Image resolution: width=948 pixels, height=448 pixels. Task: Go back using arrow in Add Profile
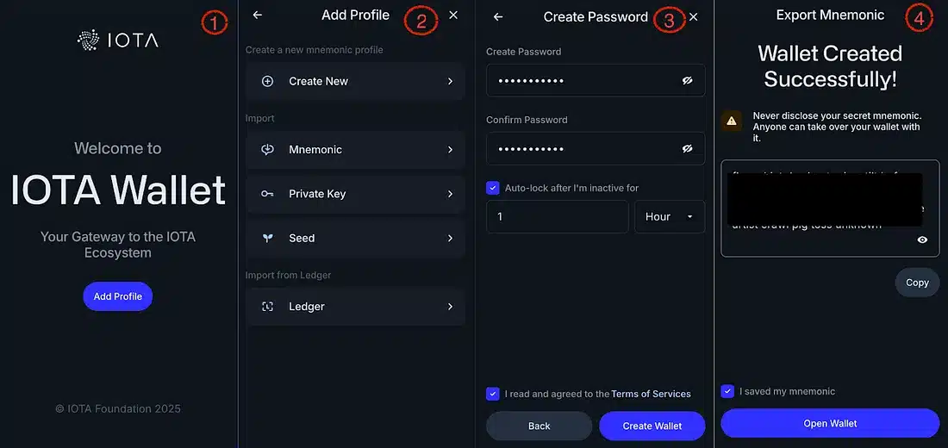click(258, 16)
